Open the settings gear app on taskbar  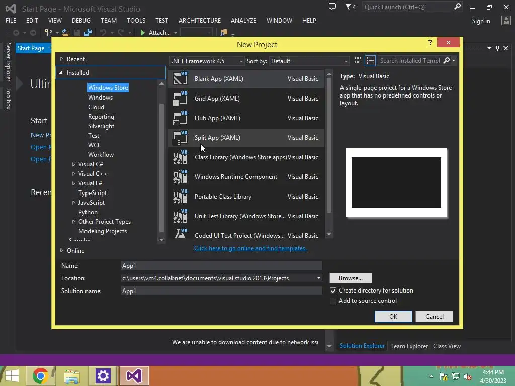click(x=103, y=376)
